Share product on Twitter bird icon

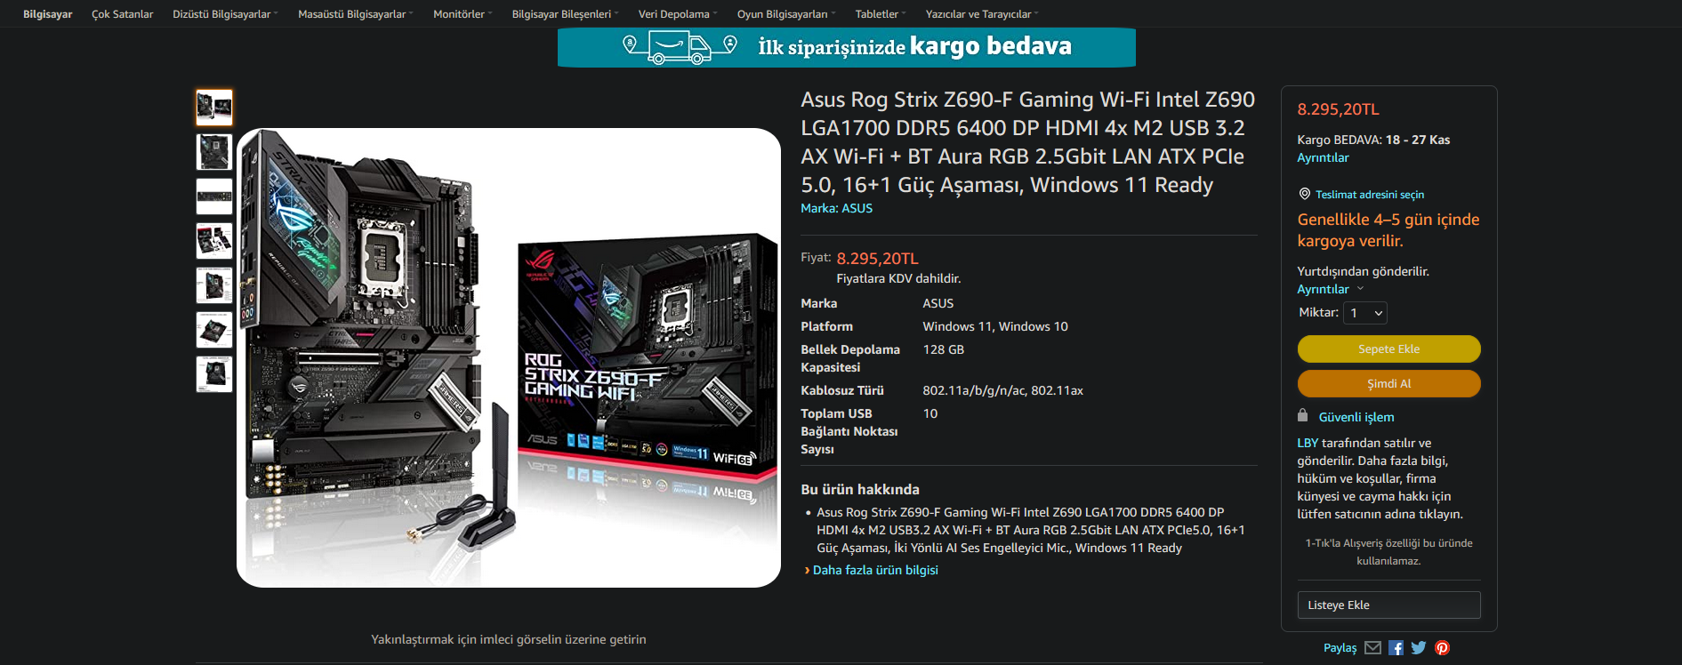(x=1419, y=648)
